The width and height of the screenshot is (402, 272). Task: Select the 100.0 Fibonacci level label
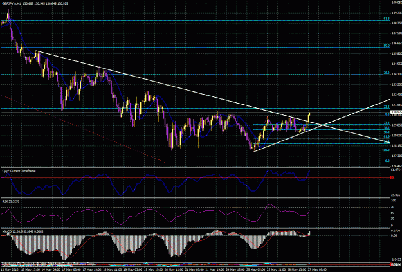[386, 150]
